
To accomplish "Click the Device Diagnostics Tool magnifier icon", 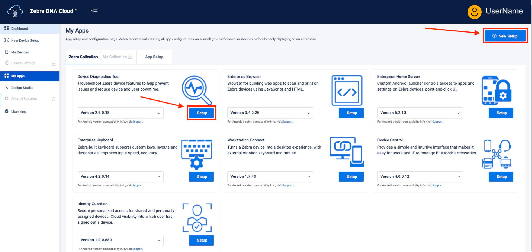I will point(196,90).
